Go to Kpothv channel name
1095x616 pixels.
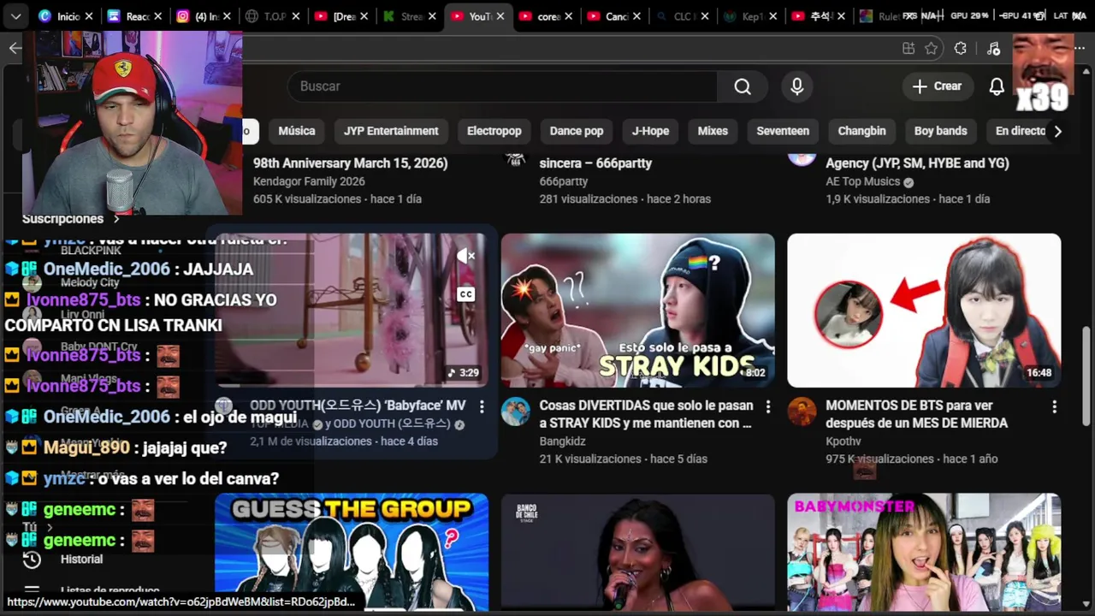pyautogui.click(x=843, y=441)
